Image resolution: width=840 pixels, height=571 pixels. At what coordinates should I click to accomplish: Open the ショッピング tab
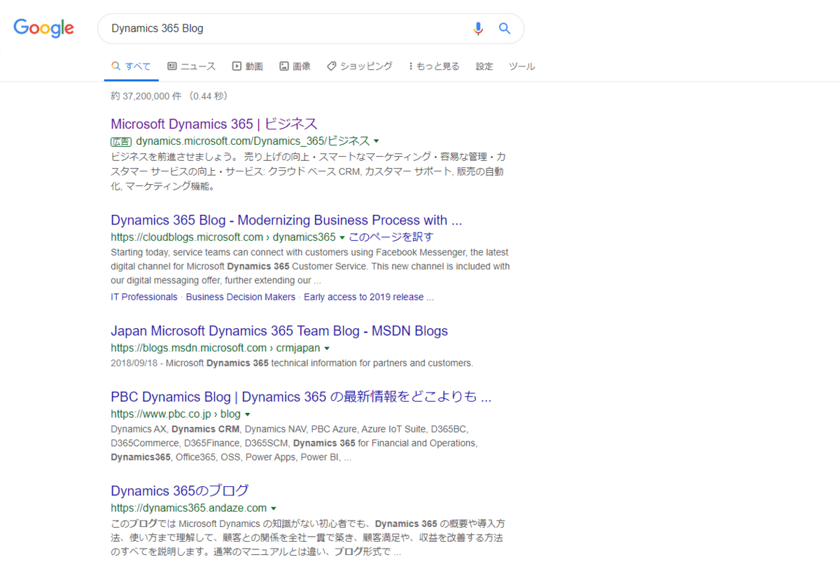pos(359,66)
